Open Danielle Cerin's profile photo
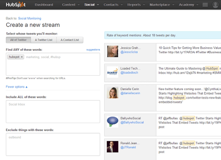The width and height of the screenshot is (221, 160). click(x=113, y=93)
